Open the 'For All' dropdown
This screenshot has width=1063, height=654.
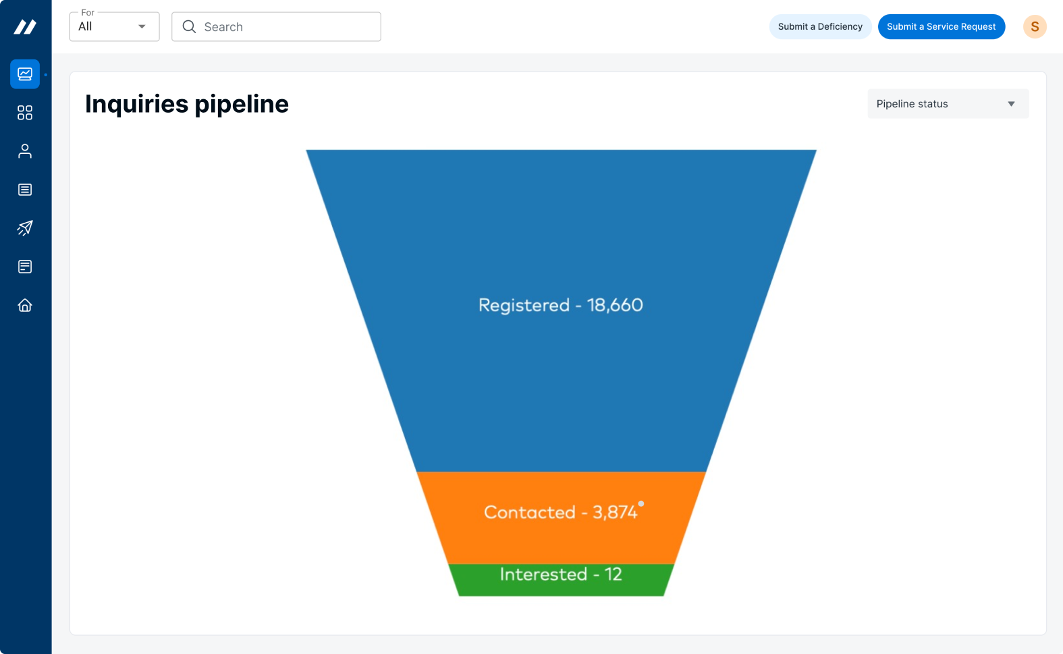pos(115,26)
